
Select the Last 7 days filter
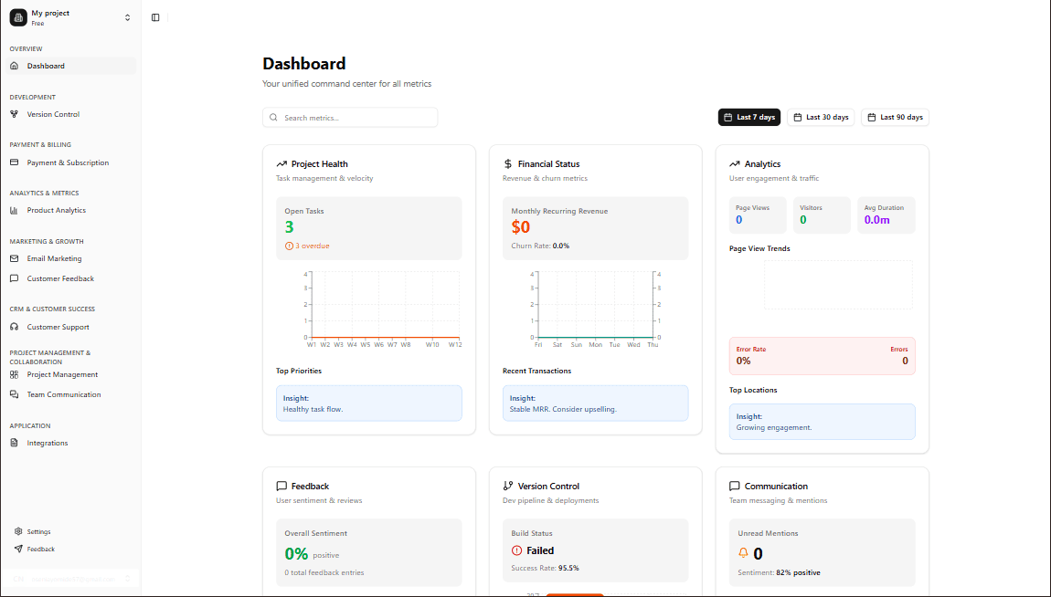pyautogui.click(x=749, y=117)
